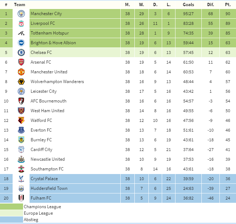236x224 pixels.
Task: Click the Tottenham Hotspur crest icon
Action: pos(21,33)
